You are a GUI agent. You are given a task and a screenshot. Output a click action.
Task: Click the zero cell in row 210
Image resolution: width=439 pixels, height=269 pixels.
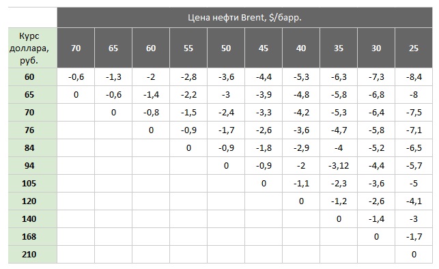414,255
